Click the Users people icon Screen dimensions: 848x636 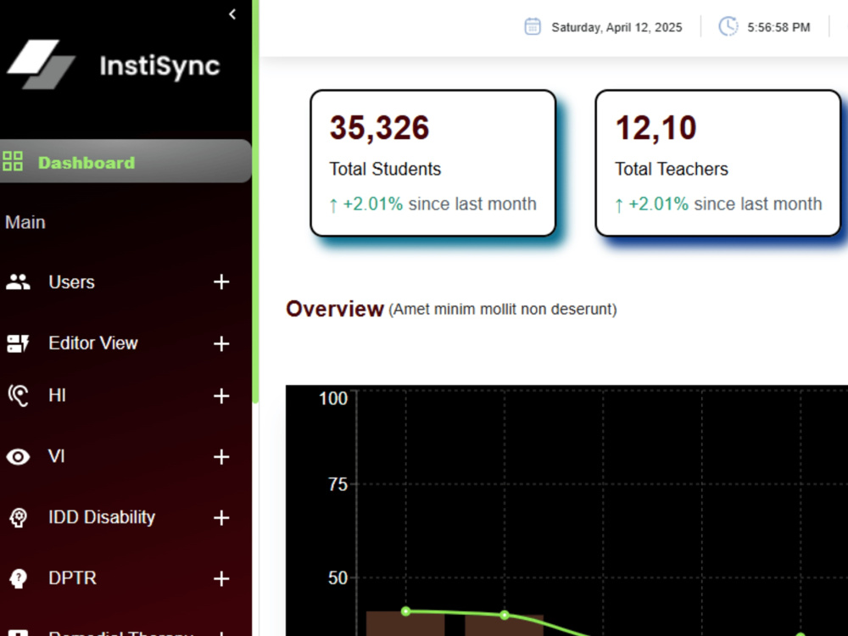click(18, 282)
